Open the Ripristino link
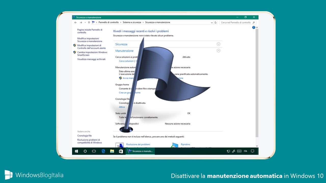This screenshot has width=326, height=183. [x=185, y=144]
